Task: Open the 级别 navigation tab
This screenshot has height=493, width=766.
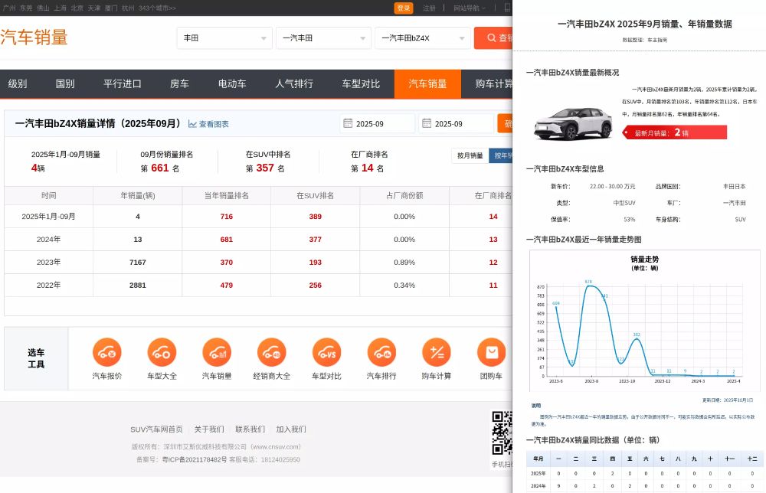Action: 18,84
